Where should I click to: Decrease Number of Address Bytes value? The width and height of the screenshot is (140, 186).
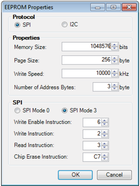(x=114, y=89)
